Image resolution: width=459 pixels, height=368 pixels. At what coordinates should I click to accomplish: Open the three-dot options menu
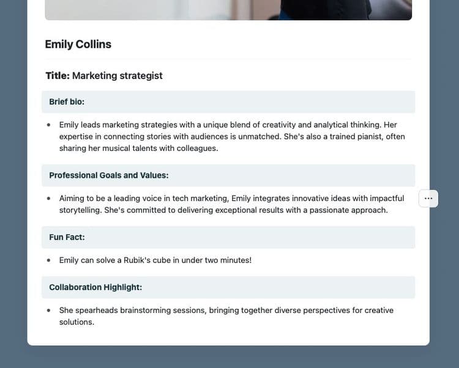pos(428,199)
